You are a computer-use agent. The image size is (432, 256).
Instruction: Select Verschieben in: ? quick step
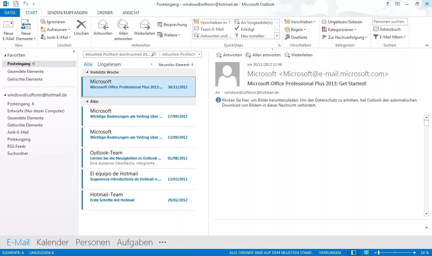point(212,22)
